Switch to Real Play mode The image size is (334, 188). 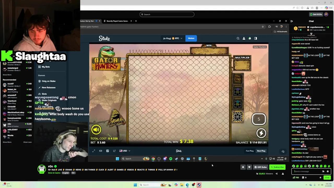(x=261, y=151)
